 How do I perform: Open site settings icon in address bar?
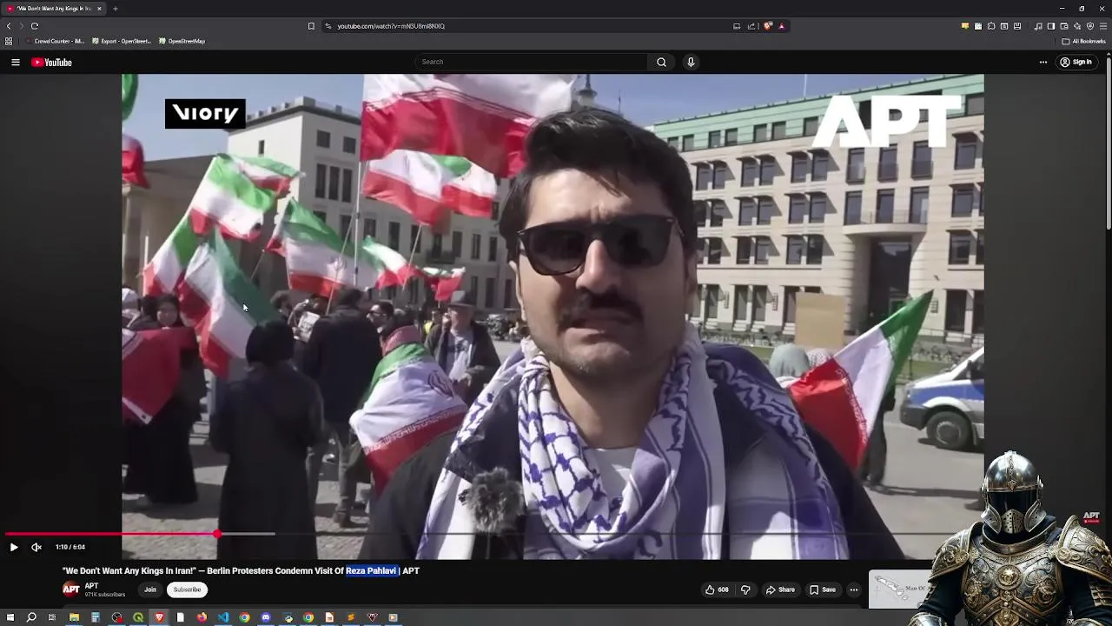click(x=328, y=26)
